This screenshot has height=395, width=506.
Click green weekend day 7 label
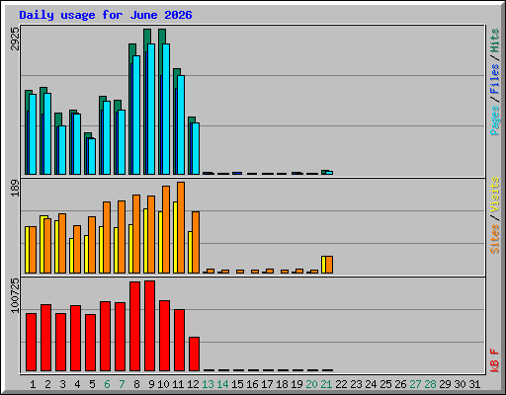pos(122,384)
